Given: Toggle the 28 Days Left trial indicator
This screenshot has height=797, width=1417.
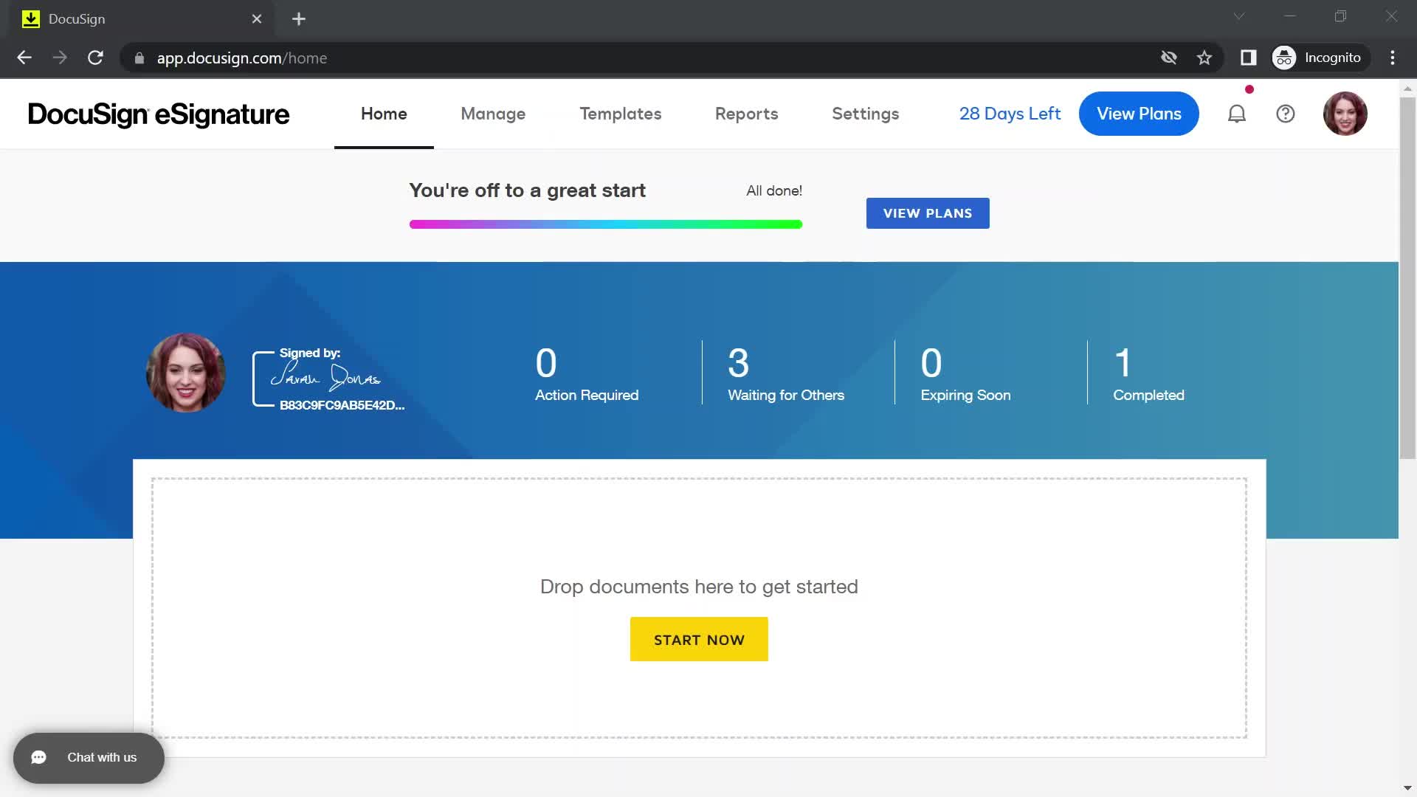Looking at the screenshot, I should pyautogui.click(x=1010, y=114).
